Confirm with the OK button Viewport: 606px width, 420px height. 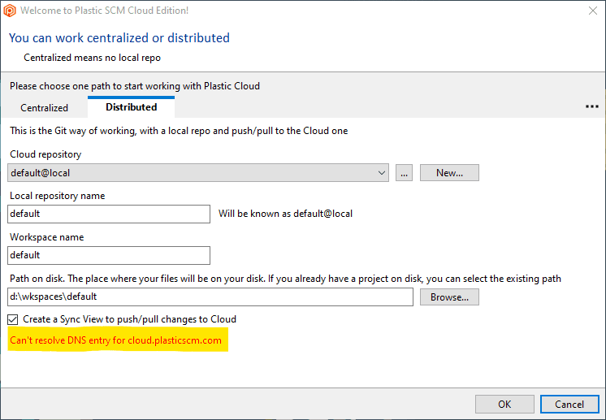[x=504, y=404]
